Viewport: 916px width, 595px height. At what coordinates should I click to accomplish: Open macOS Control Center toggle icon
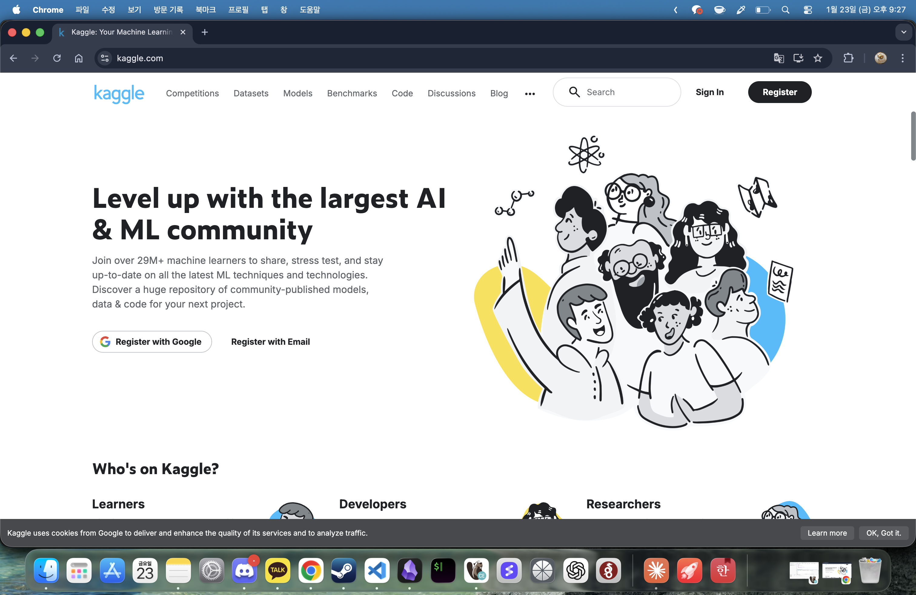(x=808, y=10)
